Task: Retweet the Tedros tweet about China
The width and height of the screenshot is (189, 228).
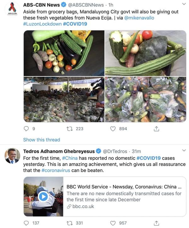Action: 70,223
